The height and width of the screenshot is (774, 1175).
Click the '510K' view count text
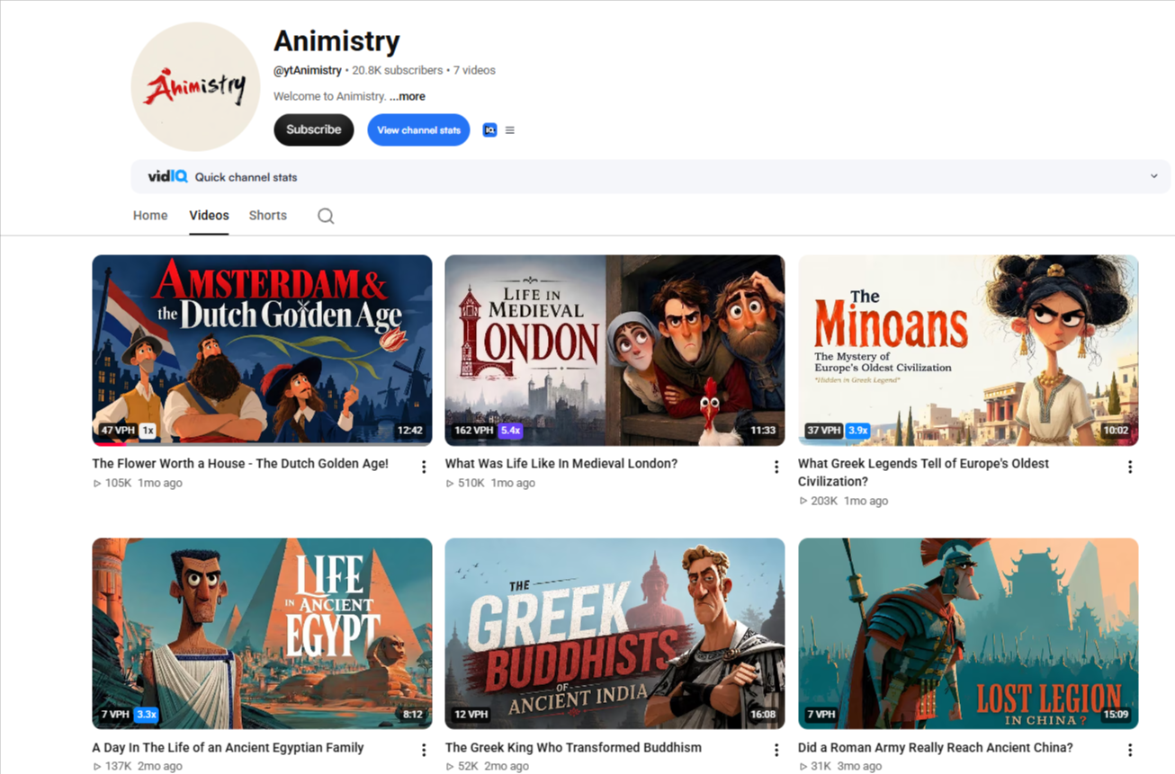coord(471,484)
